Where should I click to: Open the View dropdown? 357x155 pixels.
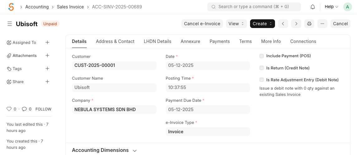(236, 24)
